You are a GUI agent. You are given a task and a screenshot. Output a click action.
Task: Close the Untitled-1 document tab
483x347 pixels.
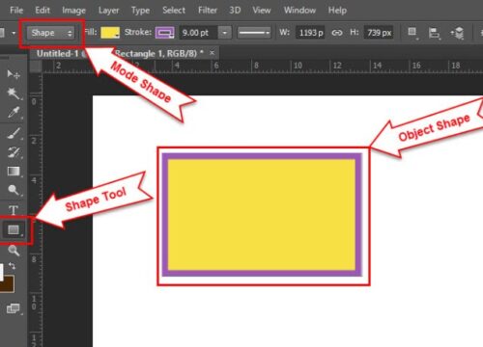pos(212,53)
